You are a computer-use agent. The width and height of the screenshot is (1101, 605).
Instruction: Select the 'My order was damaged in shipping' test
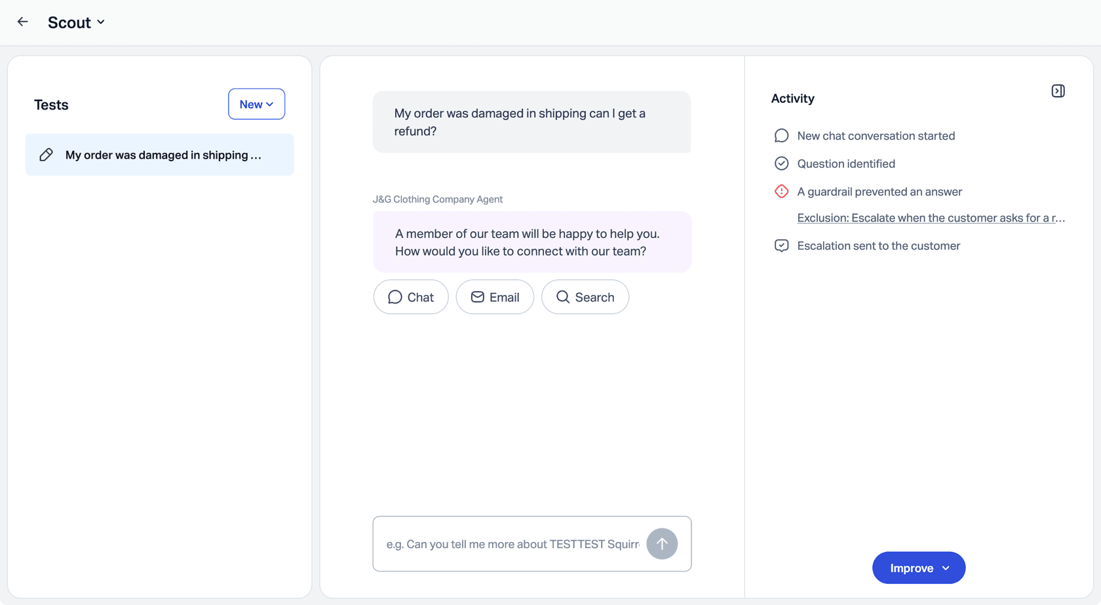[x=160, y=155]
